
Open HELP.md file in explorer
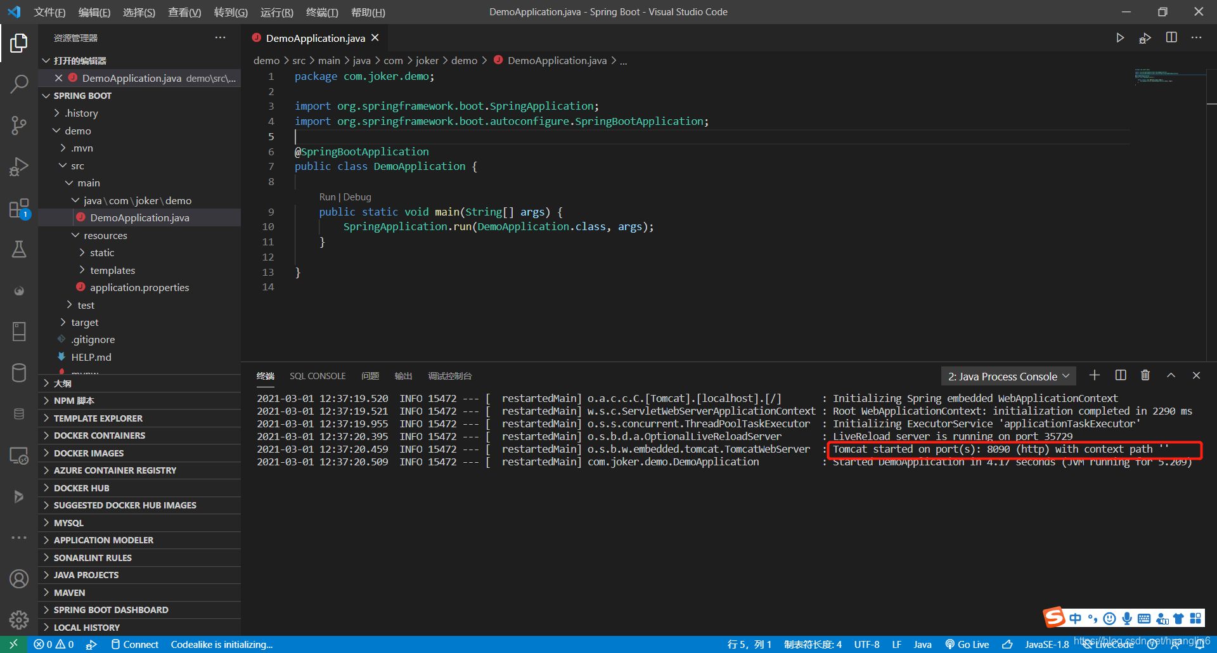pyautogui.click(x=139, y=357)
